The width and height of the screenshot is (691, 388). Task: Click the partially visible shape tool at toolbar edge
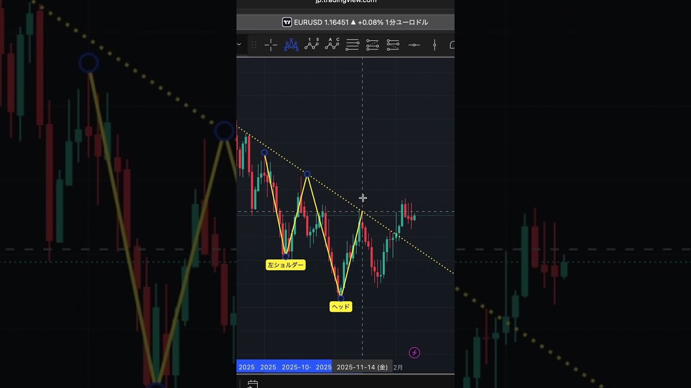click(451, 45)
